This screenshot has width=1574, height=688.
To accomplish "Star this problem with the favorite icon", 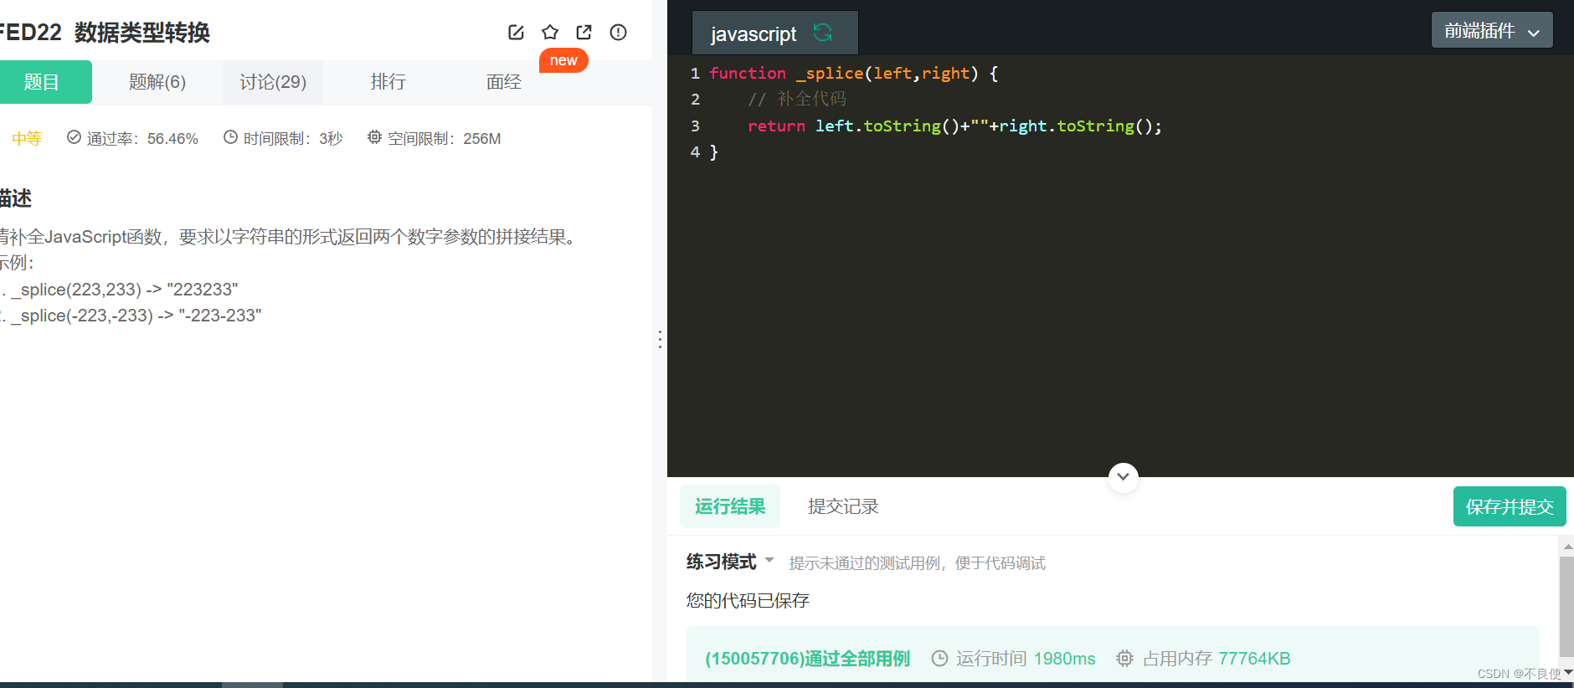I will [x=550, y=33].
